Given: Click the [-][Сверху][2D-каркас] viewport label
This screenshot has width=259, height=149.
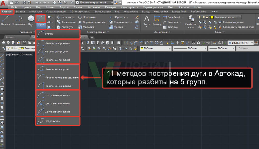Looking at the screenshot, I should pyautogui.click(x=20, y=55).
